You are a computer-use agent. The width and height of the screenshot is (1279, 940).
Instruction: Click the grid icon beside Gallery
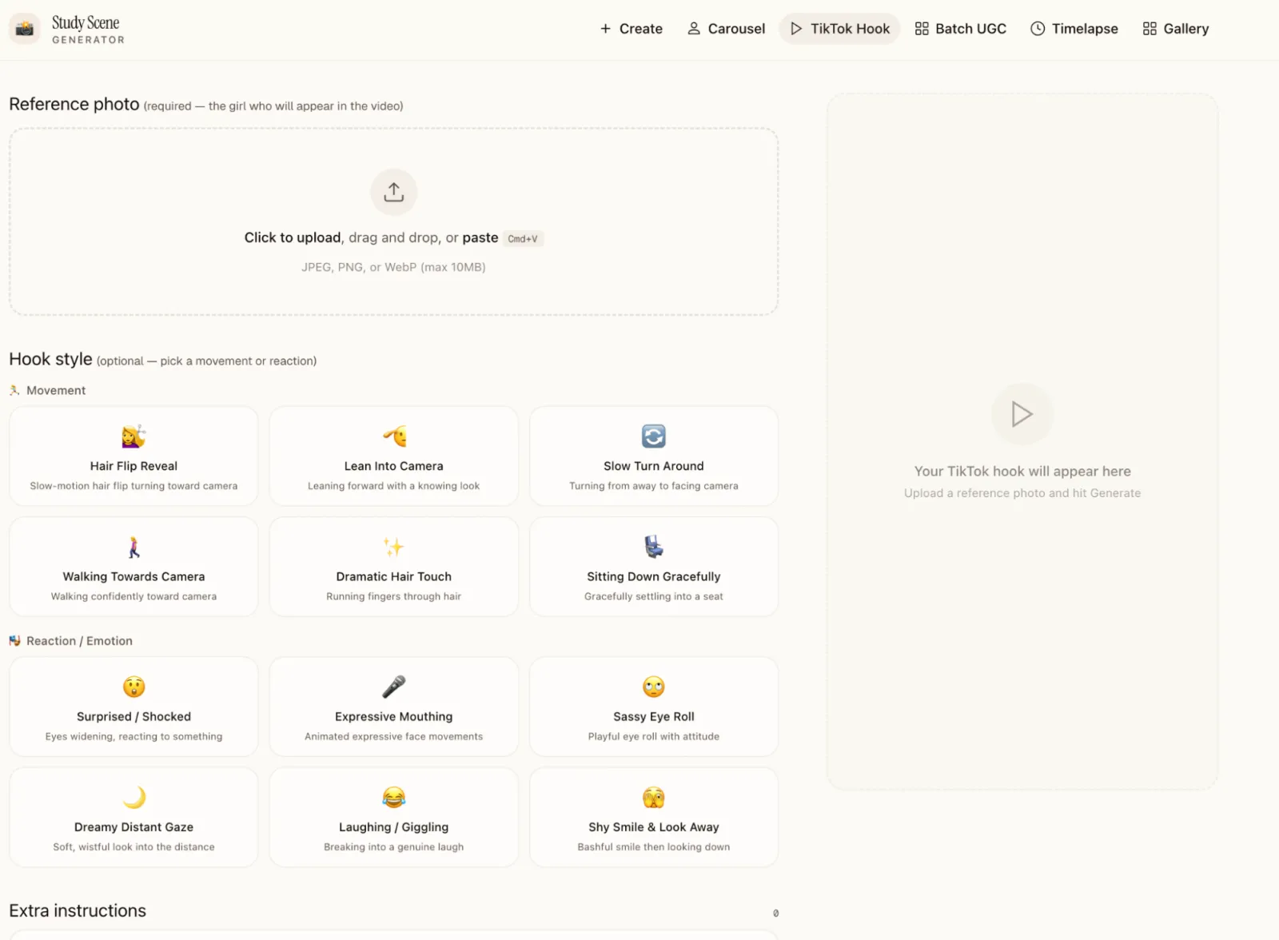1150,29
